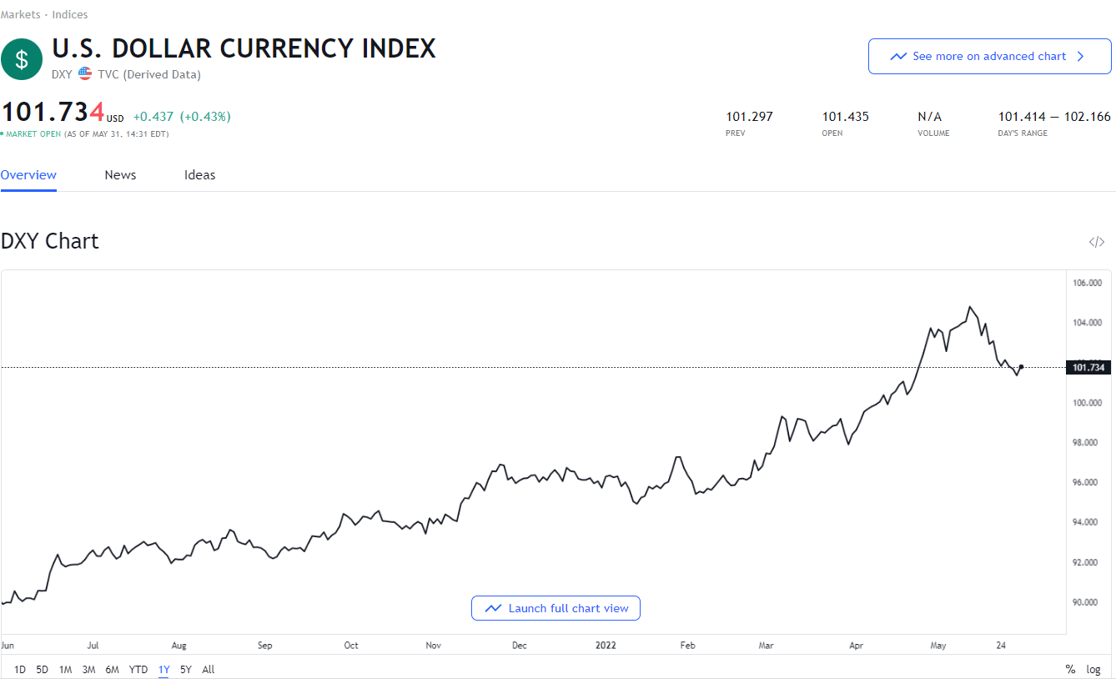Open the News tab
1116x679 pixels.
120,175
